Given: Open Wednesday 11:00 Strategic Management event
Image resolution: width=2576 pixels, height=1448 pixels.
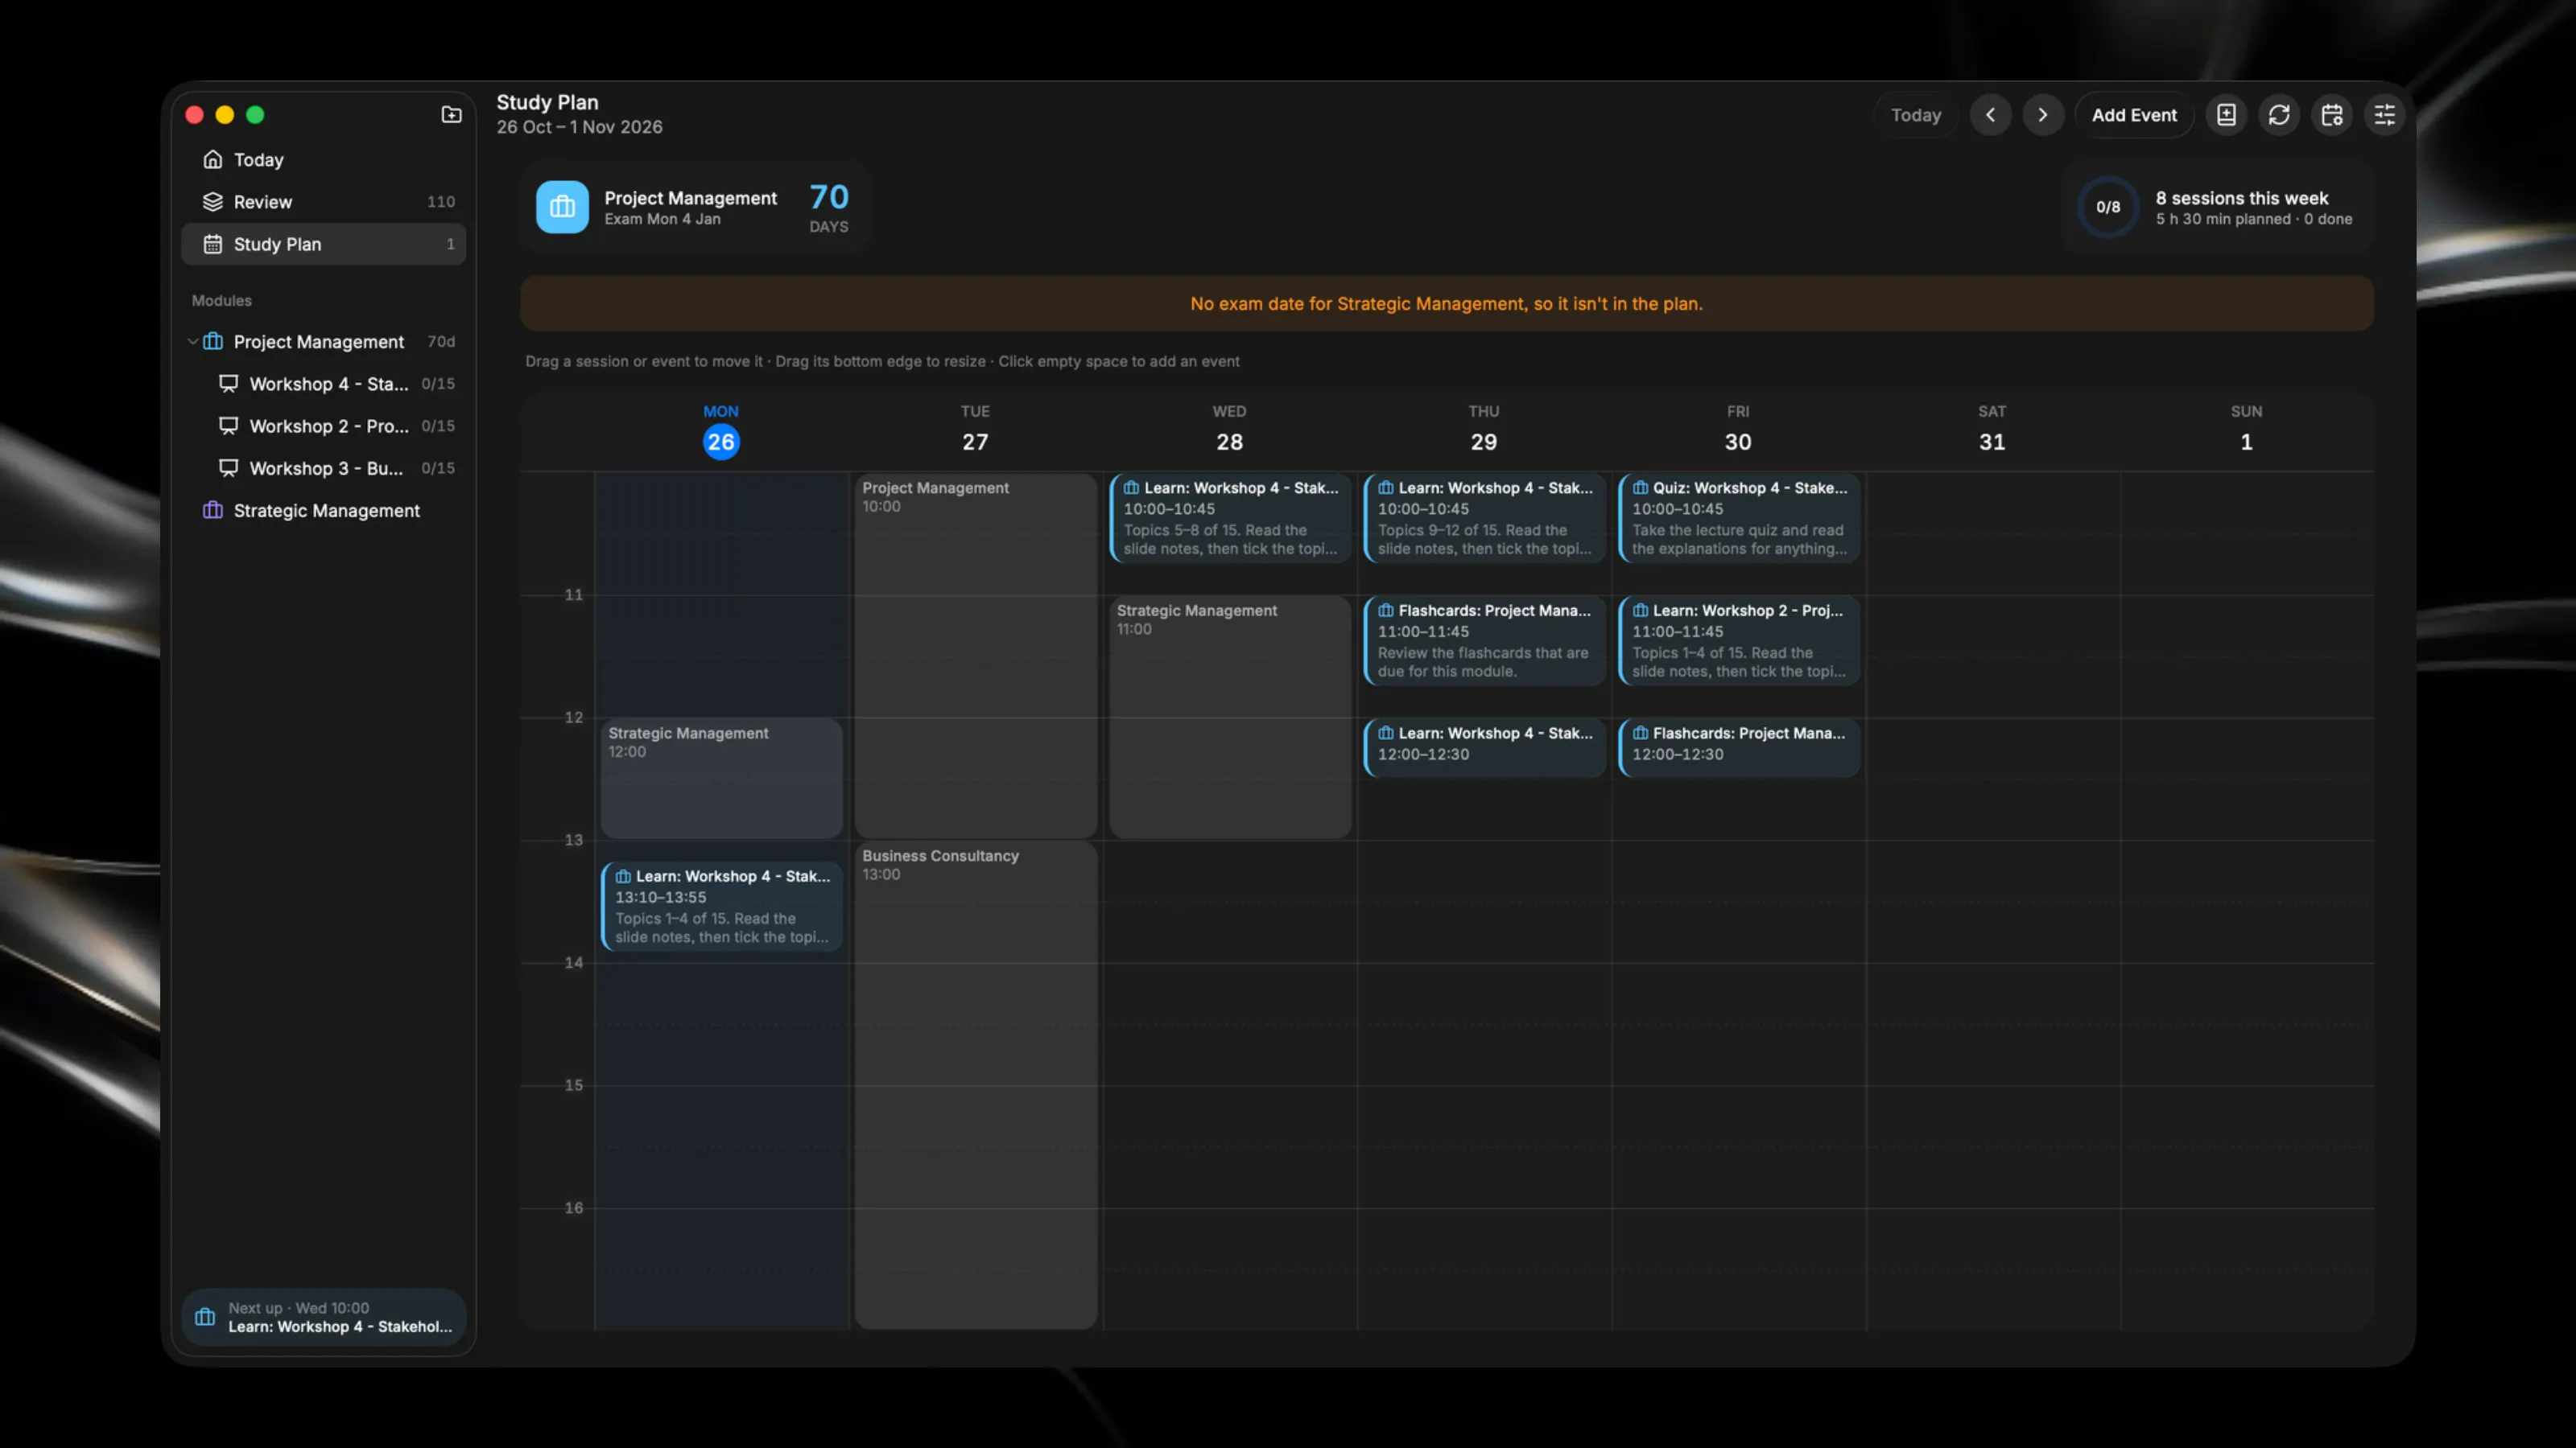Looking at the screenshot, I should point(1231,717).
